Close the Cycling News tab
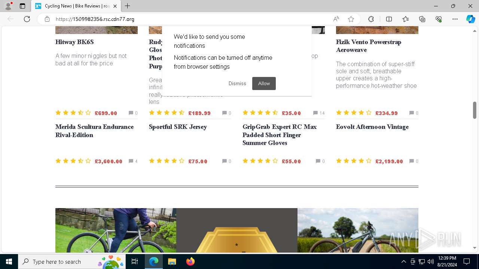 (115, 6)
